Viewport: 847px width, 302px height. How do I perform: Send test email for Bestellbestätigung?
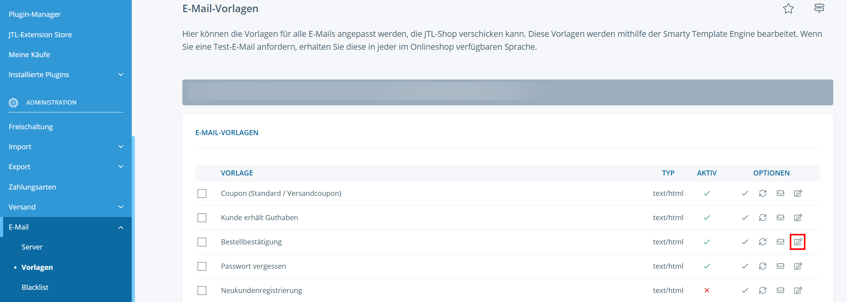click(x=780, y=242)
